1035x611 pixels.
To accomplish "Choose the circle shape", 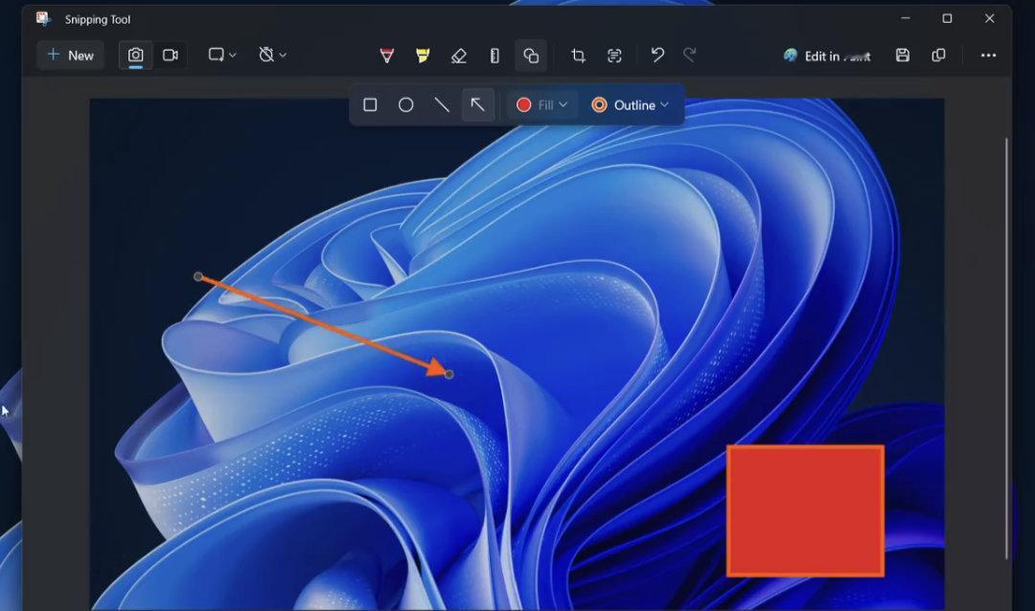I will click(x=406, y=105).
